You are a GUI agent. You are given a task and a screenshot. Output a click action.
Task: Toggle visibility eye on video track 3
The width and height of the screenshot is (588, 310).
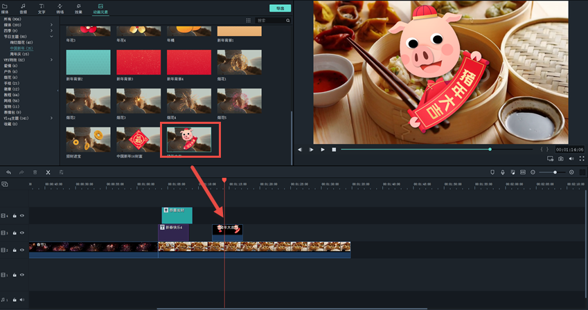22,232
